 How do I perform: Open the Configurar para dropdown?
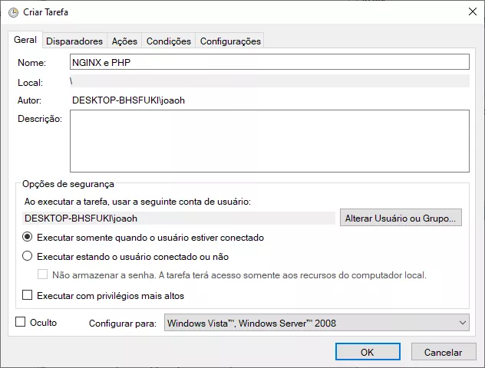[x=317, y=323]
